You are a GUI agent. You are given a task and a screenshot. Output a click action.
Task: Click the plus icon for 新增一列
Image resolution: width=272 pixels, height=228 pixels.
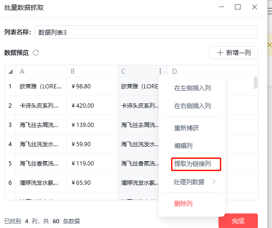(x=220, y=53)
